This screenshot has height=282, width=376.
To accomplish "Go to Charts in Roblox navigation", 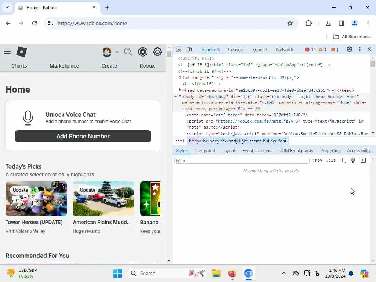I will [19, 66].
